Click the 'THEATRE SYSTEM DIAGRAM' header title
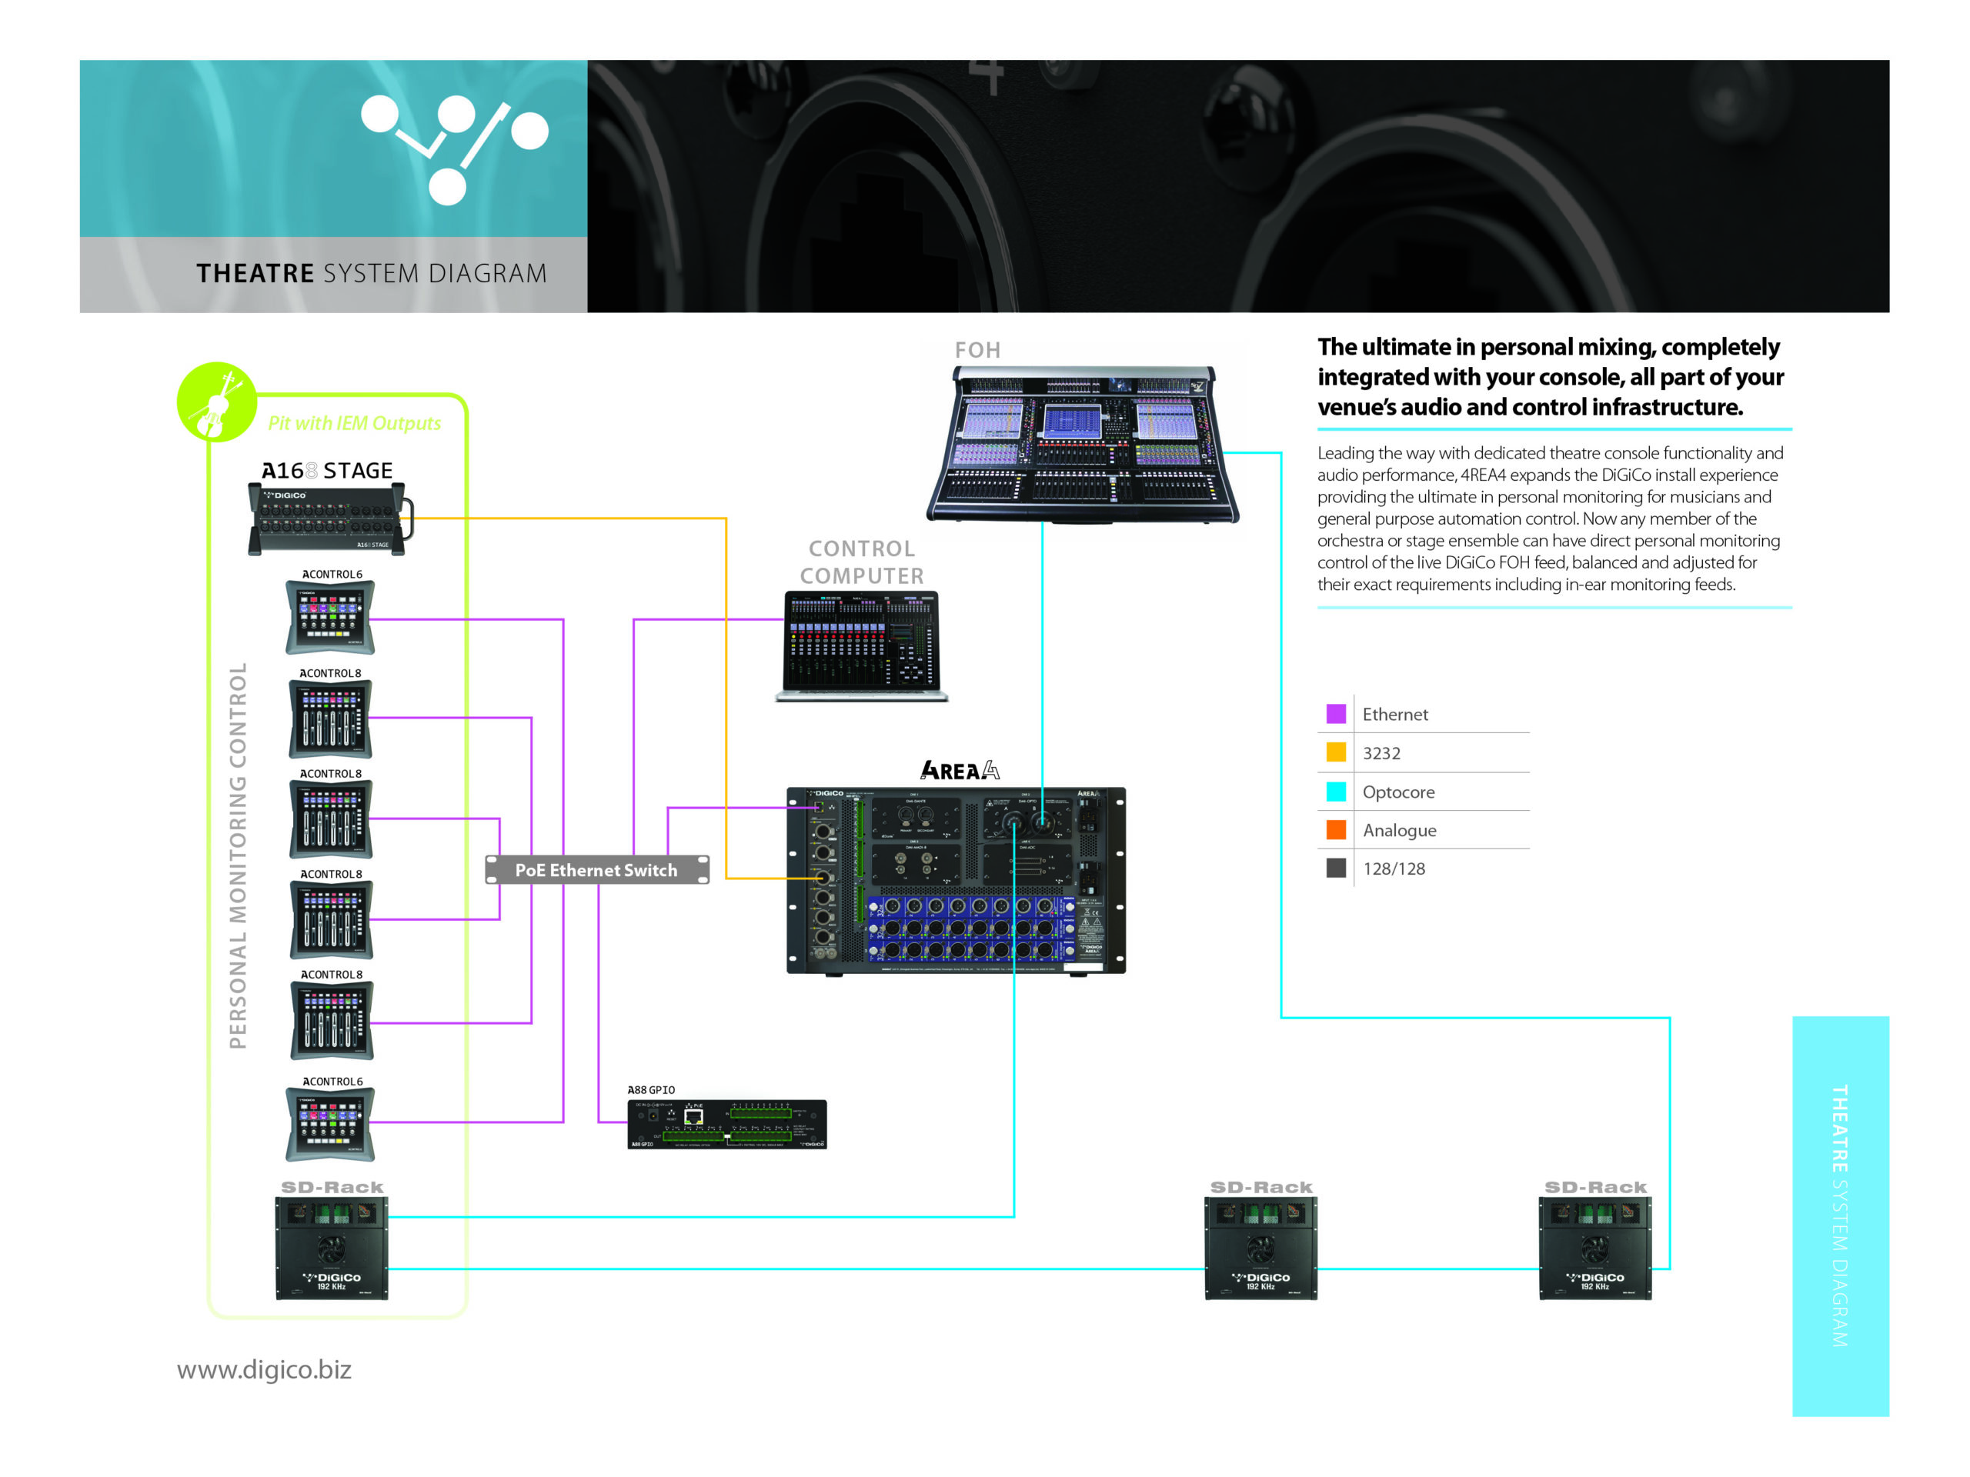The image size is (1970, 1477). (x=372, y=273)
